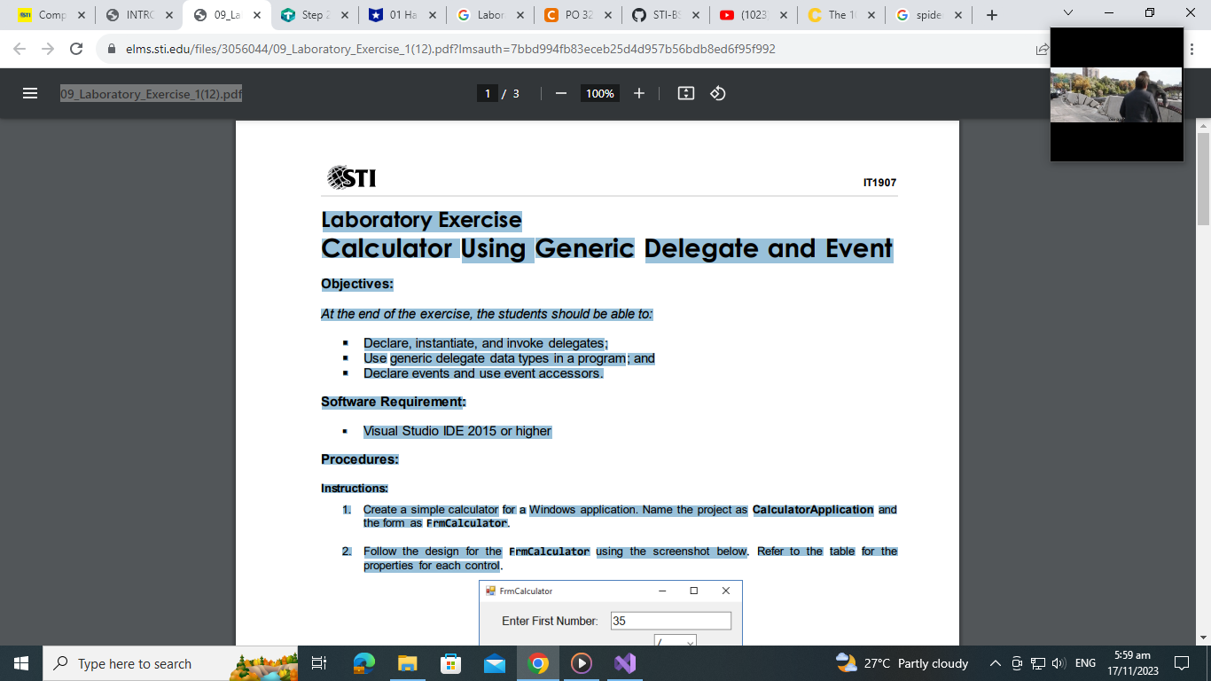
Task: Open the Windows Start menu
Action: coord(20,663)
